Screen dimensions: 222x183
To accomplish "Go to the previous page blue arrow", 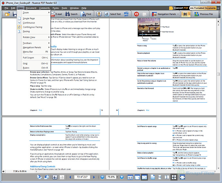I will (70, 177).
